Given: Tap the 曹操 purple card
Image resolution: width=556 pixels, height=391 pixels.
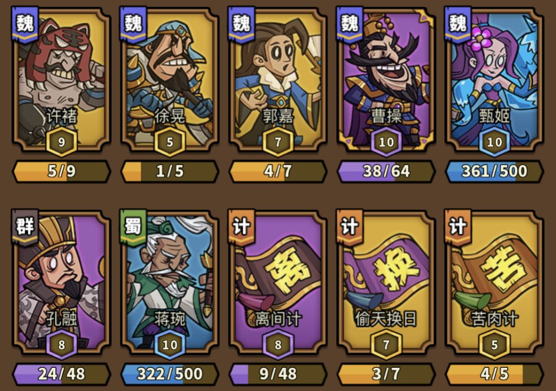Looking at the screenshot, I should coord(386,81).
